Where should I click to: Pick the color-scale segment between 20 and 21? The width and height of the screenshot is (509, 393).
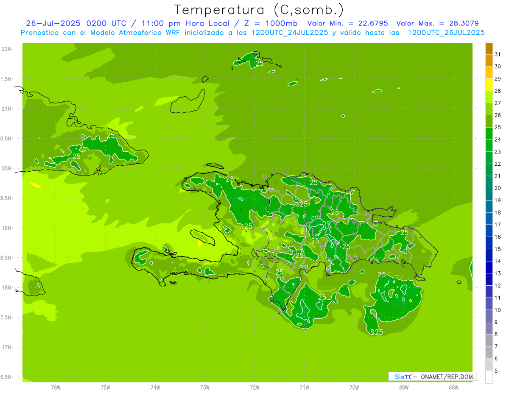[489, 182]
